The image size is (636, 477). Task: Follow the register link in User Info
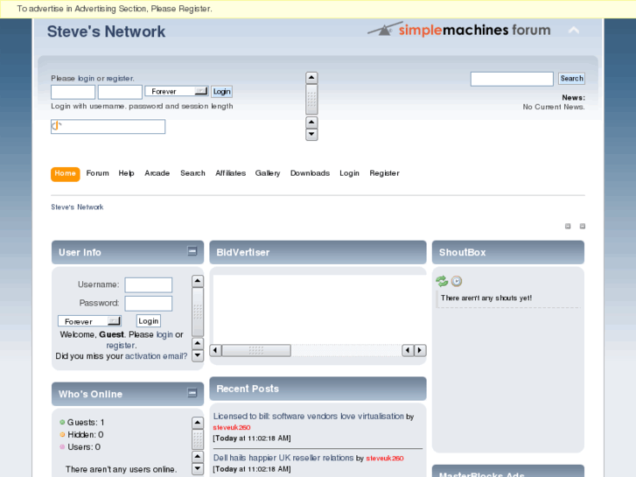click(121, 346)
